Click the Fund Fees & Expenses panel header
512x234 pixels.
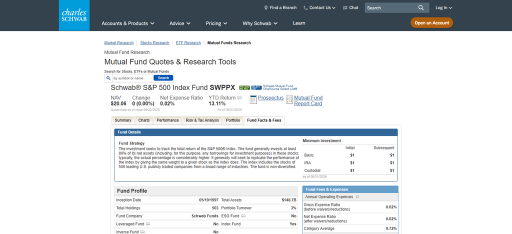tap(350, 189)
